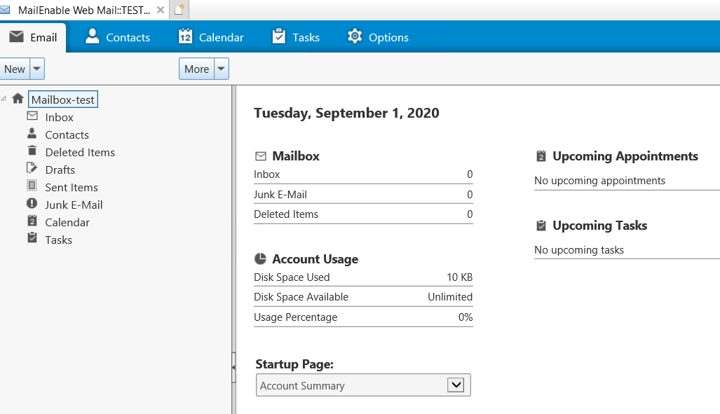Click the Account Usage pie chart icon
Viewport: 720px width, 414px height.
260,259
